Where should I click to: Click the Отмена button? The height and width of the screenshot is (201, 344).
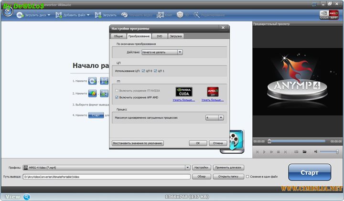[218, 143]
